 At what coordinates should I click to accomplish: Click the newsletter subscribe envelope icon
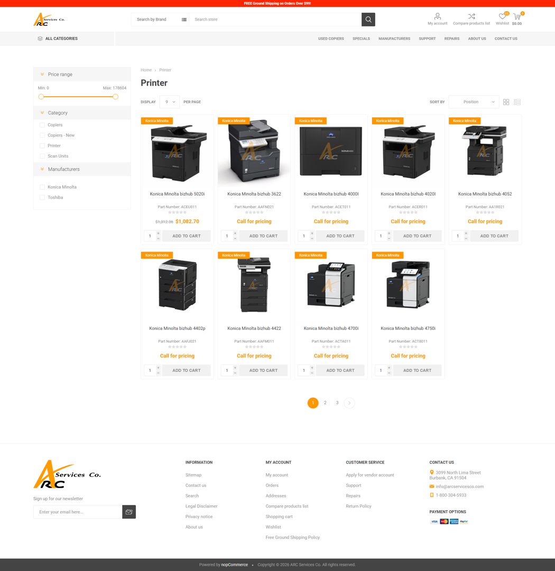(128, 511)
